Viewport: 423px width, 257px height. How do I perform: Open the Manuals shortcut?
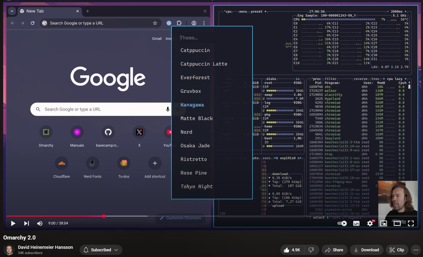point(77,136)
